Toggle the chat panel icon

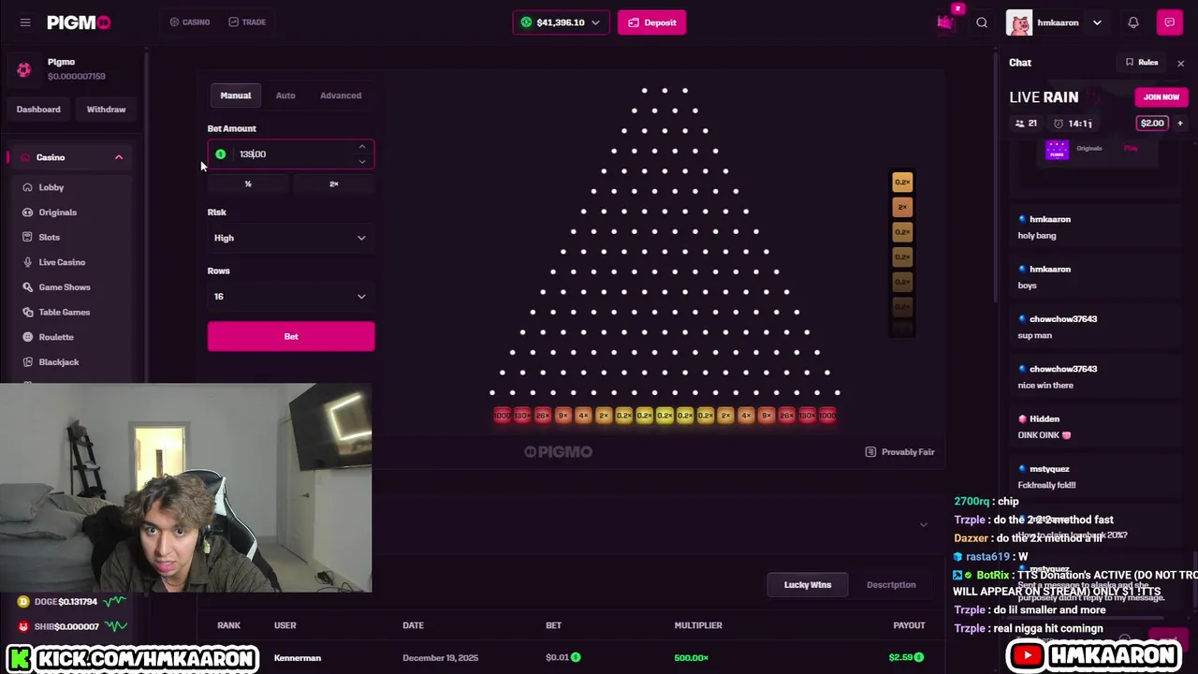tap(1170, 22)
